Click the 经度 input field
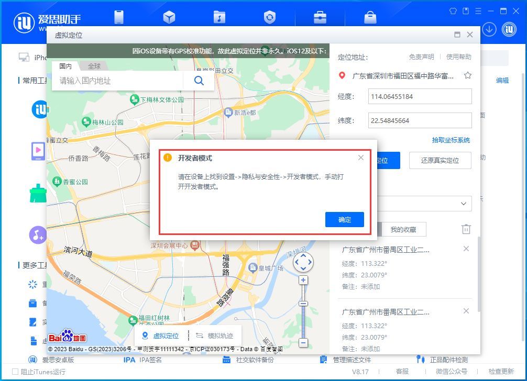Image resolution: width=527 pixels, height=381 pixels. [420, 97]
